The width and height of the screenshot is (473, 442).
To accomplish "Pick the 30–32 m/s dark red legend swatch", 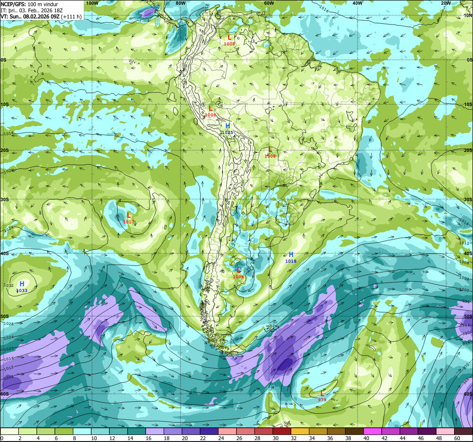I will coord(282,431).
